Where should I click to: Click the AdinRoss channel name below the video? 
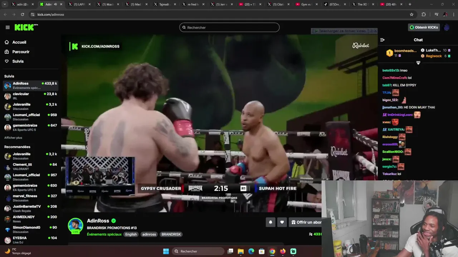point(98,221)
